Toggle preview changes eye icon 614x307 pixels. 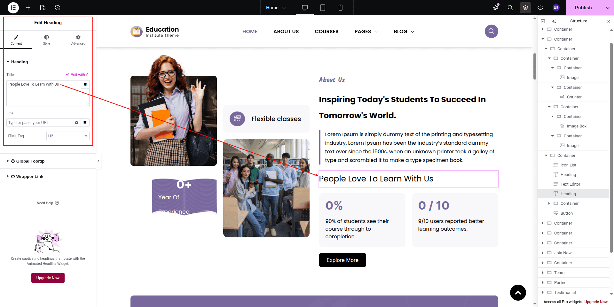click(540, 8)
